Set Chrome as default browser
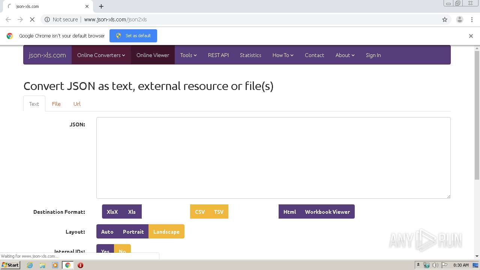Screen dimensions: 480x270 (133, 36)
